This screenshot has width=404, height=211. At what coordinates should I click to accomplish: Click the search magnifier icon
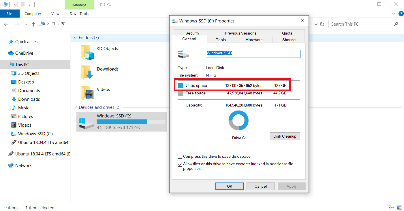click(x=396, y=24)
